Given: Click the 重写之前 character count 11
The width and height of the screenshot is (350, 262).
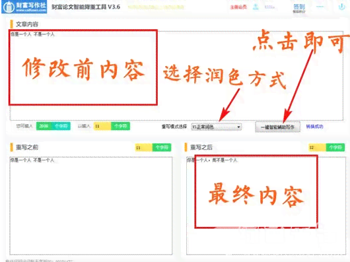Looking at the screenshot, I should (143, 147).
